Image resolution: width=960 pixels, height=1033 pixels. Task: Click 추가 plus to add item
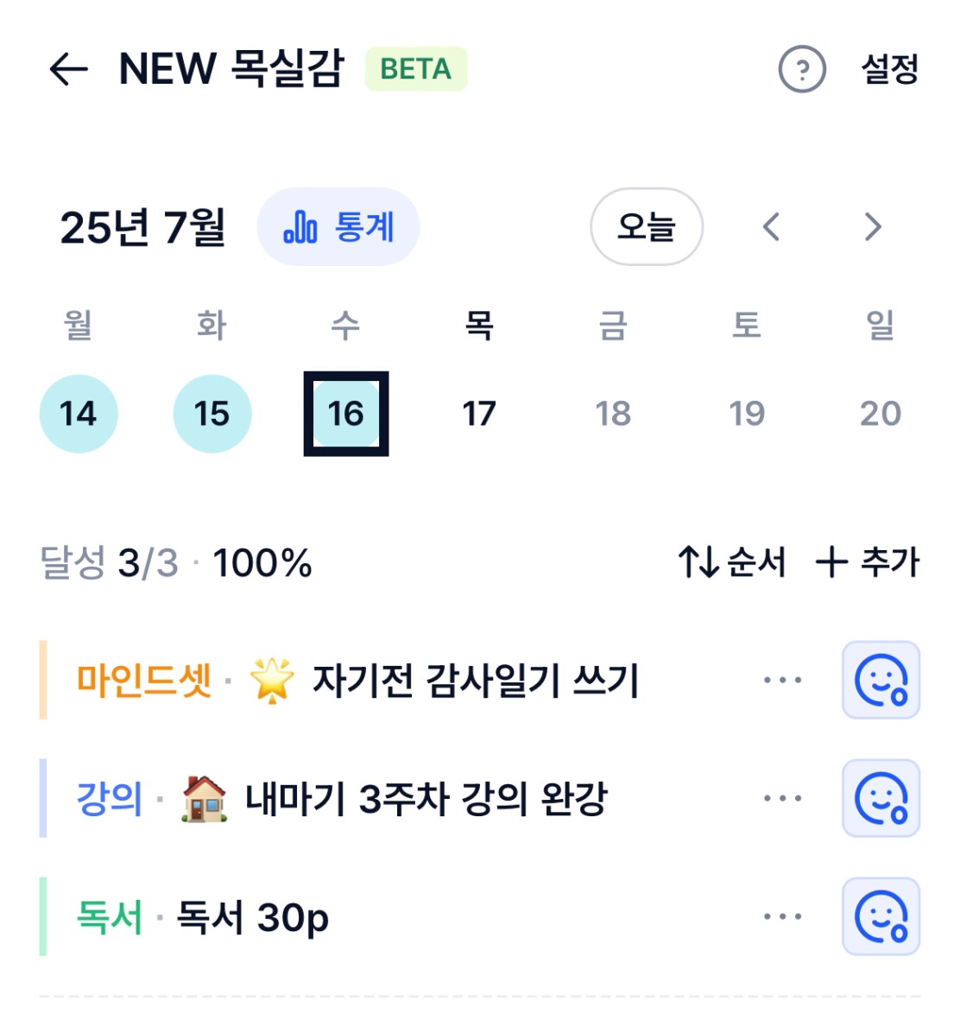point(867,562)
